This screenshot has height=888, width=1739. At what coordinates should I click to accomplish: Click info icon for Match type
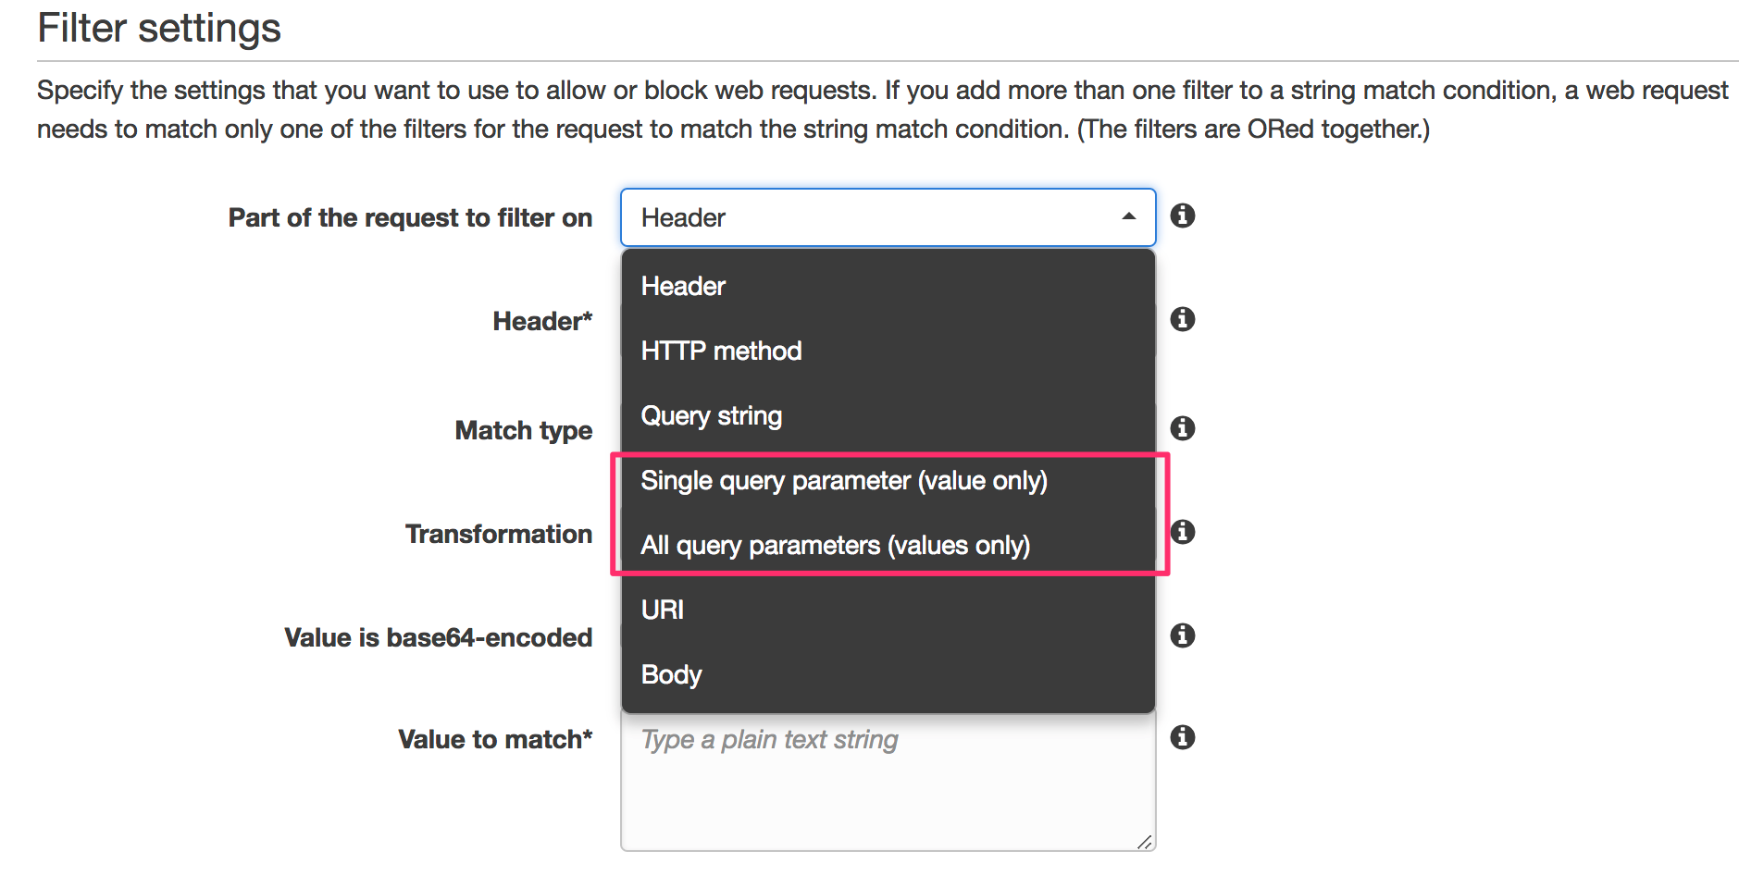pos(1182,429)
